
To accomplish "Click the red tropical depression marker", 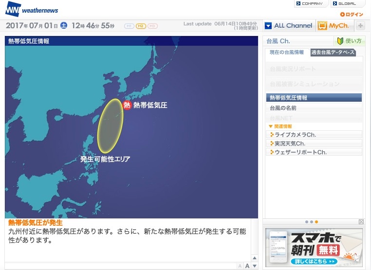I will coord(127,105).
